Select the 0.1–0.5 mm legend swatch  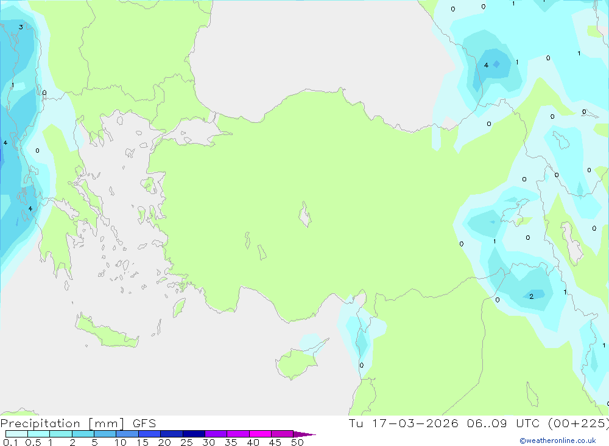[16, 434]
